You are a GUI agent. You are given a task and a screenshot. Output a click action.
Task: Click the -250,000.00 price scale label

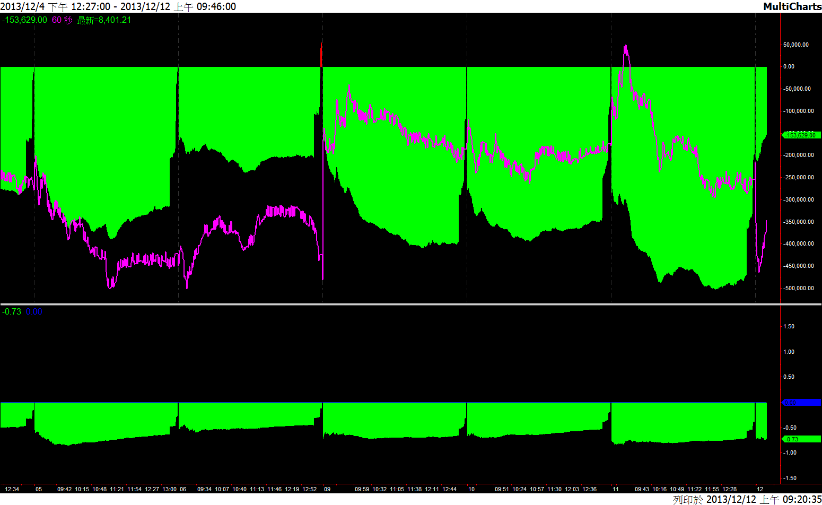point(798,177)
